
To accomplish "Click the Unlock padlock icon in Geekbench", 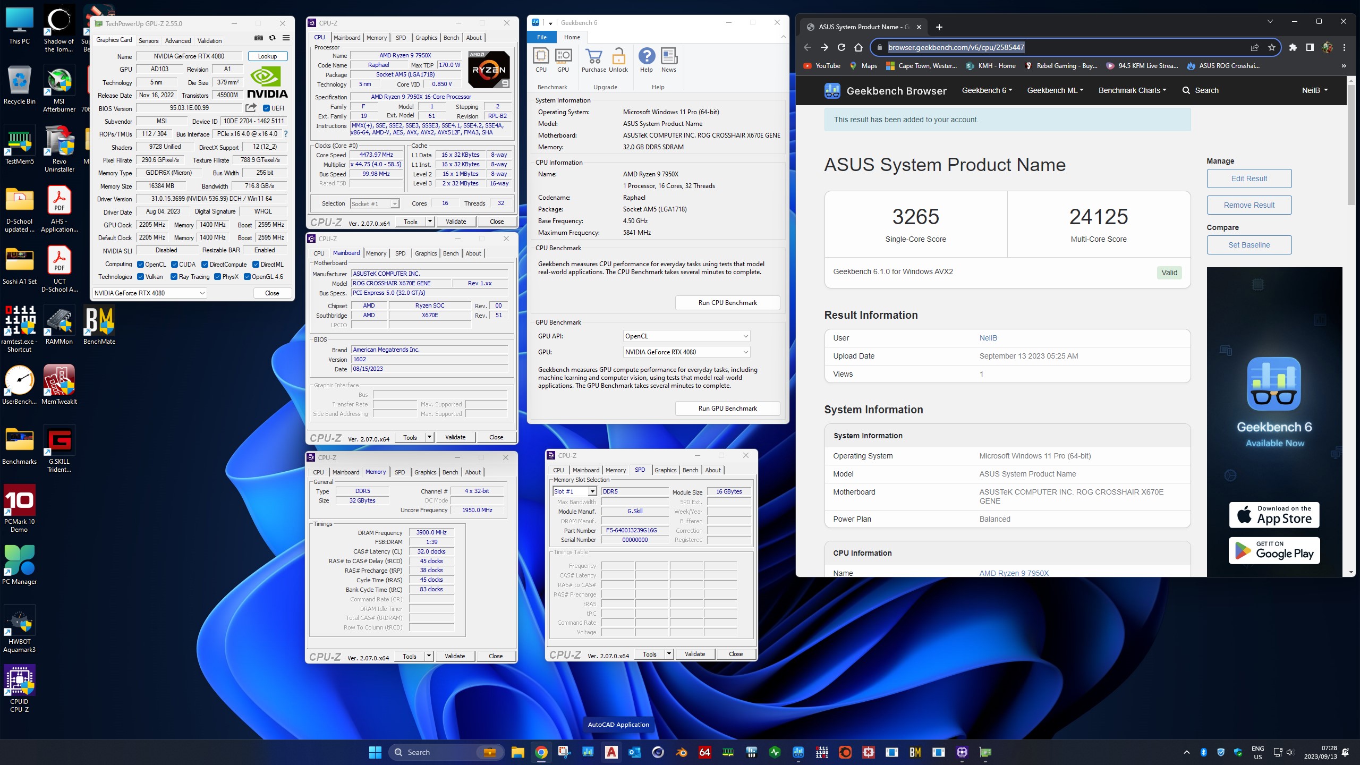I will click(x=618, y=60).
